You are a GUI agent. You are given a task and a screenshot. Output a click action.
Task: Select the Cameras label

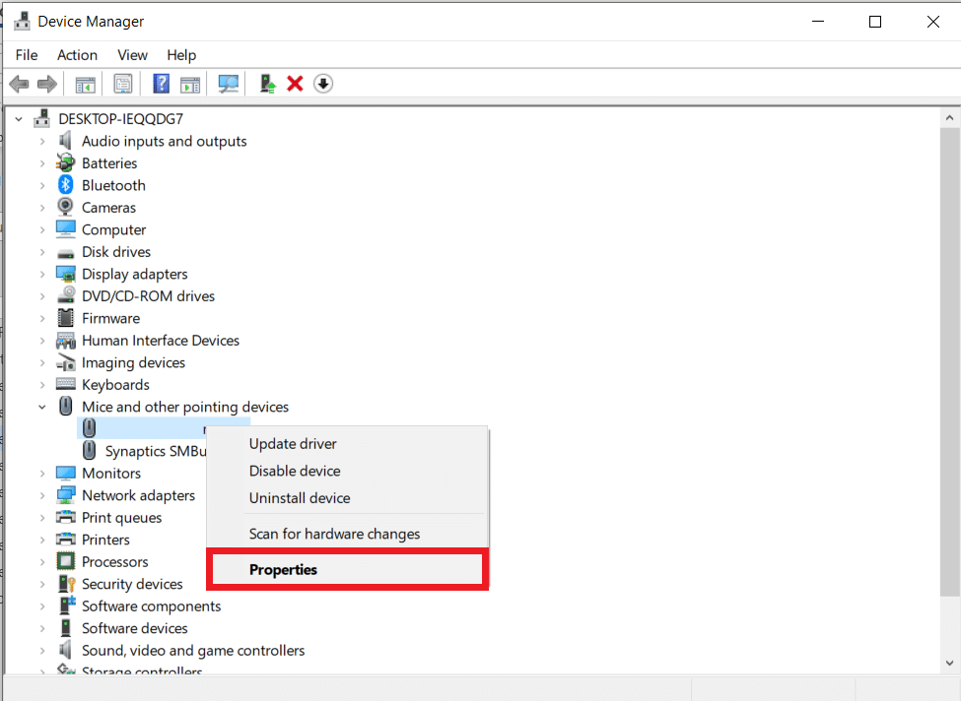[109, 208]
